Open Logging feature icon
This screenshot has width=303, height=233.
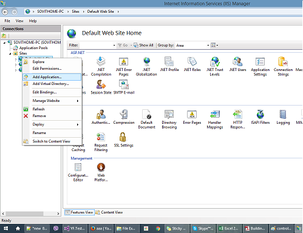pos(283,117)
